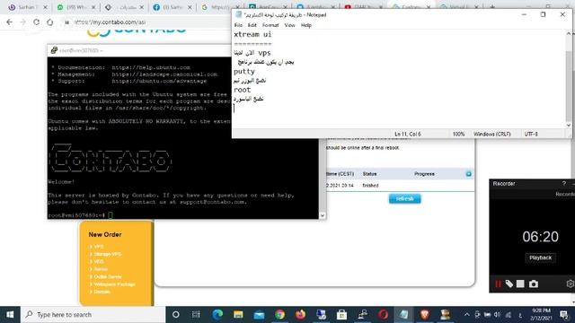
Task: Click the browser address bar URL
Action: point(110,22)
